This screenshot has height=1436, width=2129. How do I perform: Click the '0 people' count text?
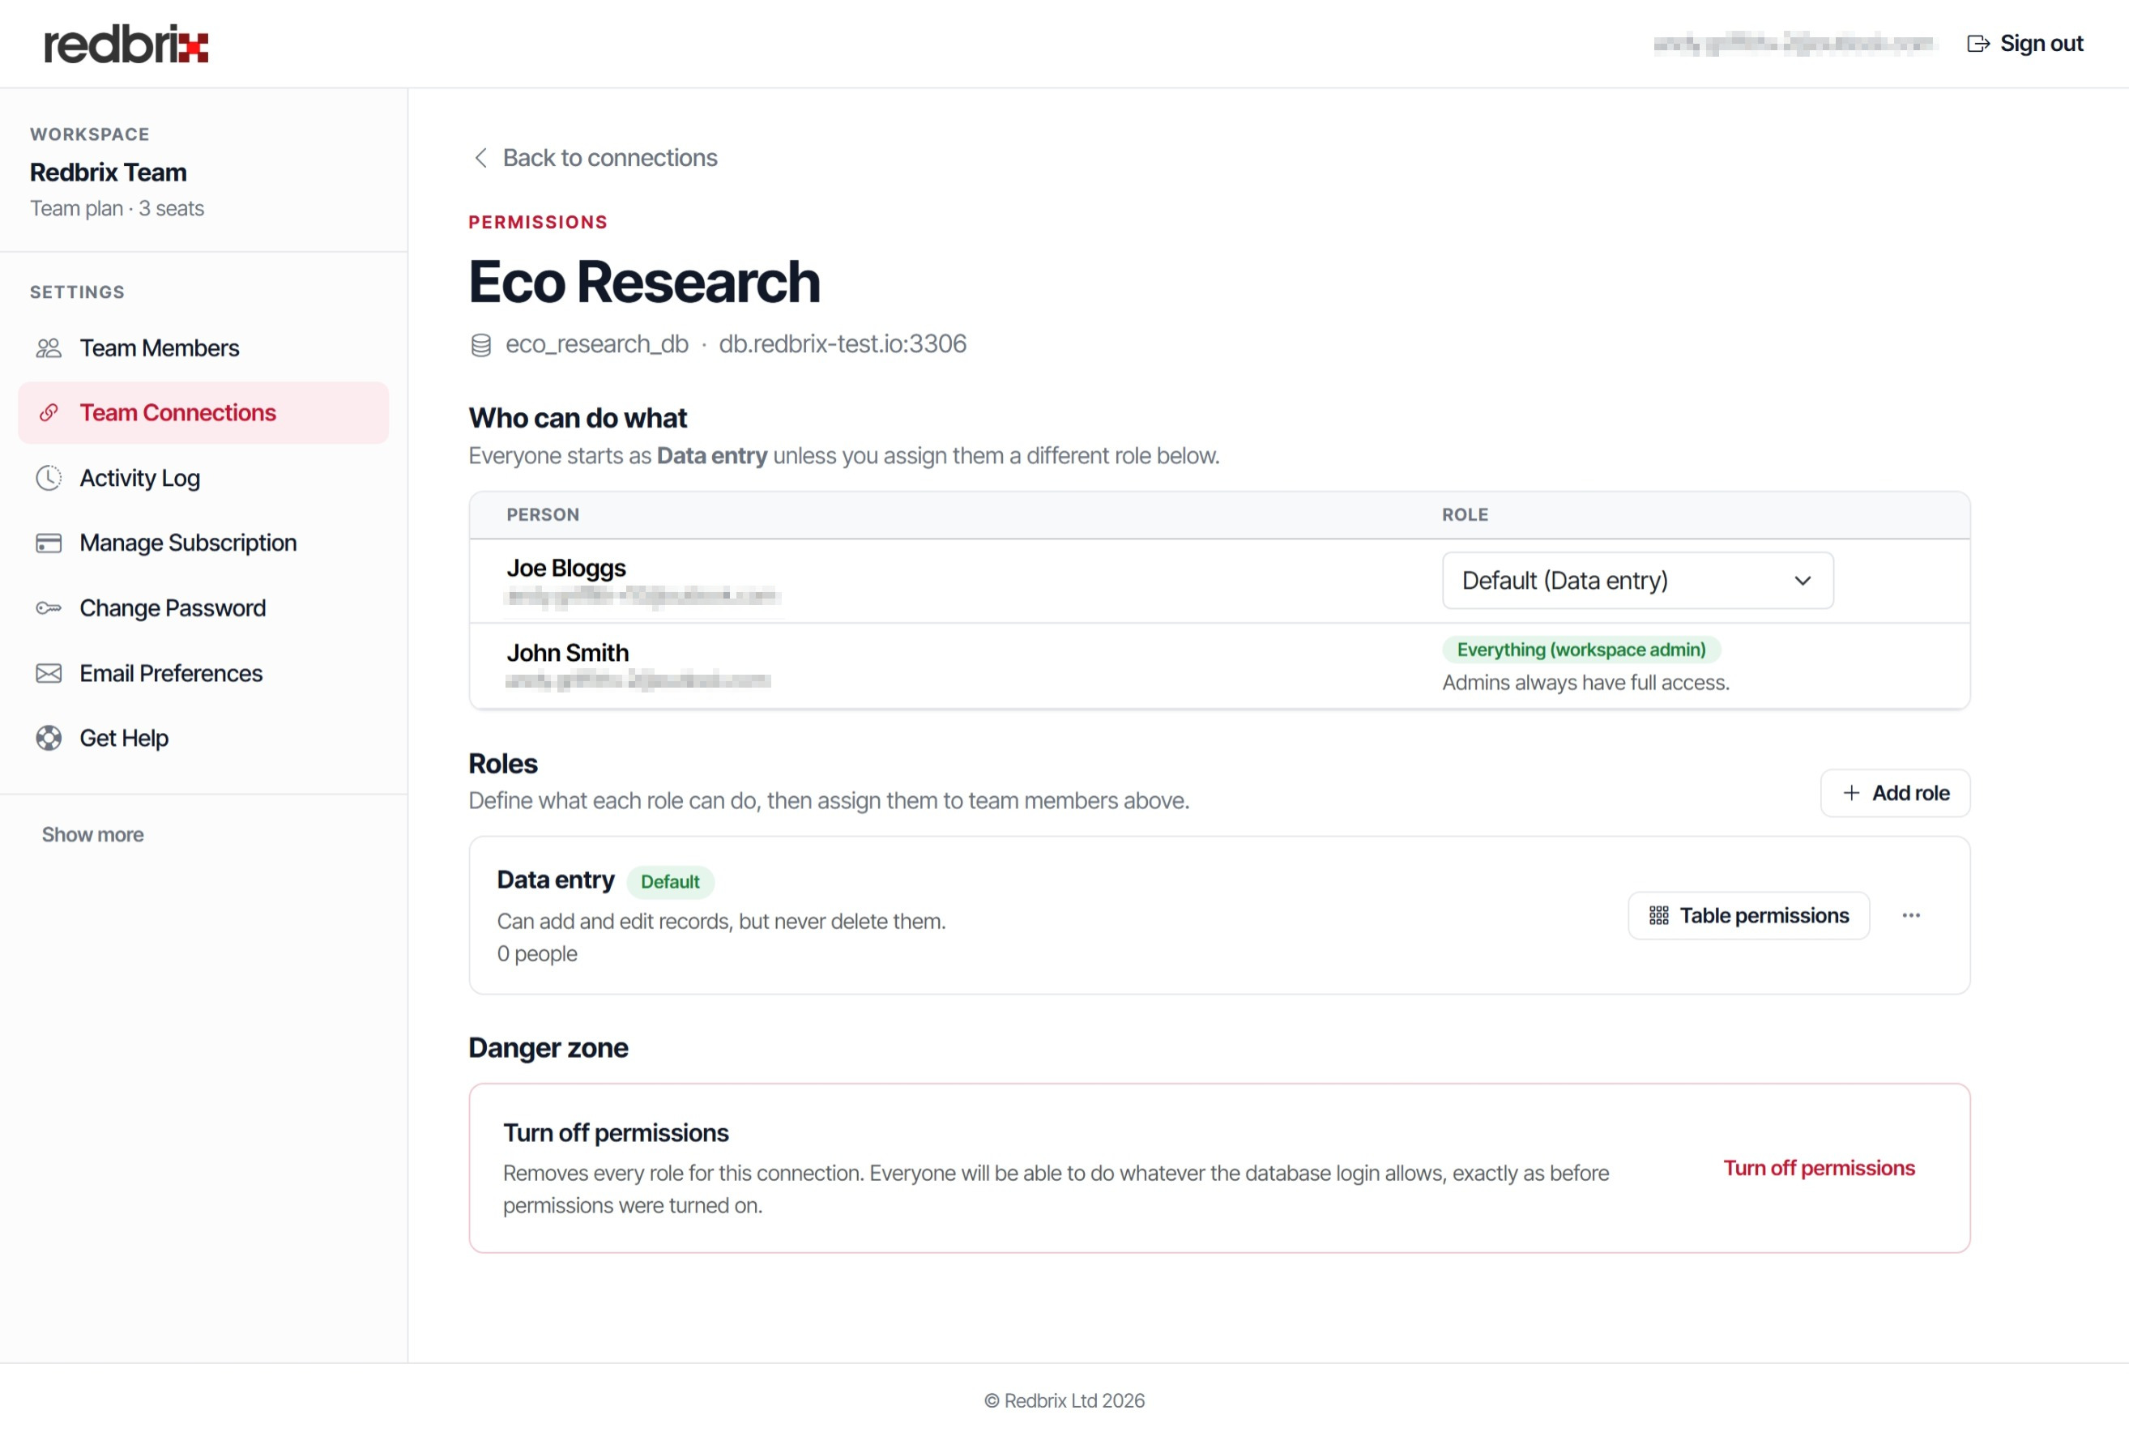(537, 953)
